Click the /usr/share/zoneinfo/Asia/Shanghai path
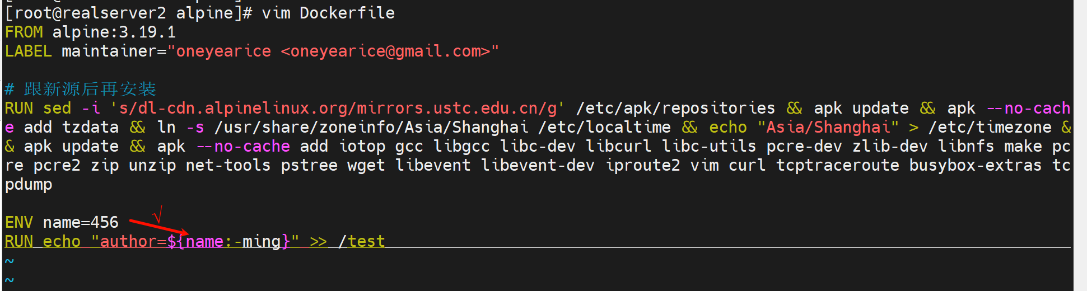Screen dimensions: 1087x291 [x=371, y=127]
